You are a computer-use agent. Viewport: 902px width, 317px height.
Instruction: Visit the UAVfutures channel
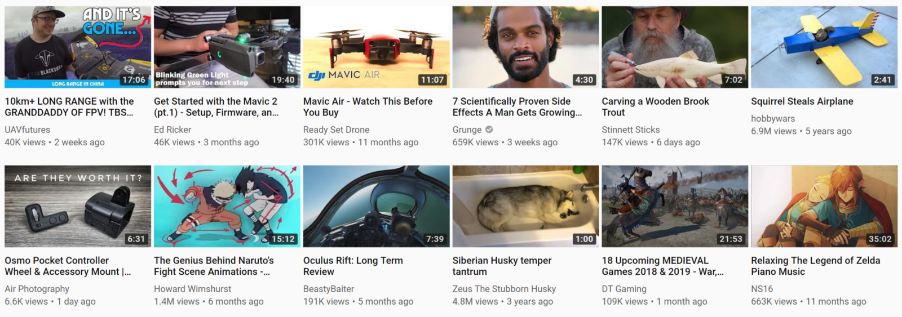coord(27,130)
